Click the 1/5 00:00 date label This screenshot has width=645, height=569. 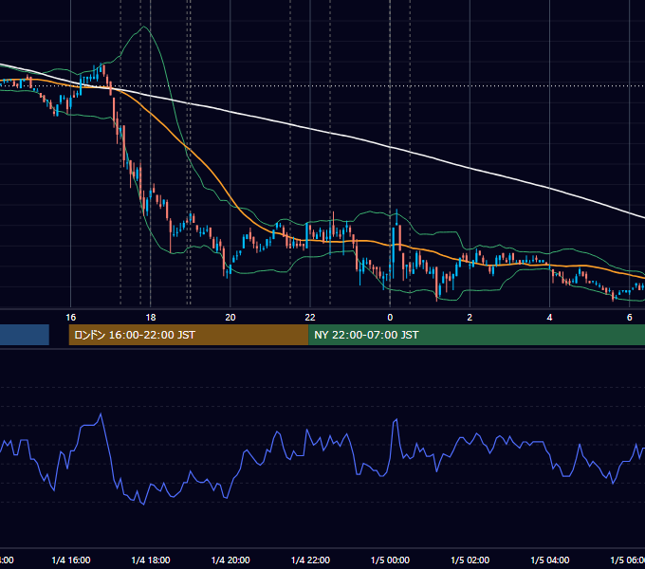(x=390, y=560)
